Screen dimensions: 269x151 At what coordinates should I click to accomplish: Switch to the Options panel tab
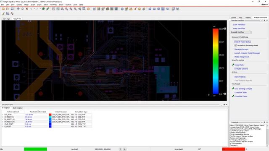tap(233, 18)
